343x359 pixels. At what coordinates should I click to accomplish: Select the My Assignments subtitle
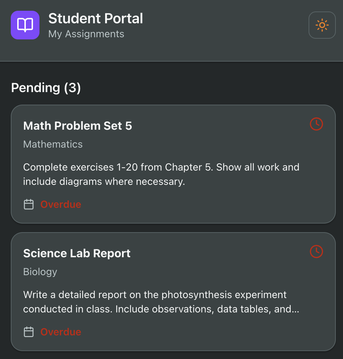click(86, 34)
